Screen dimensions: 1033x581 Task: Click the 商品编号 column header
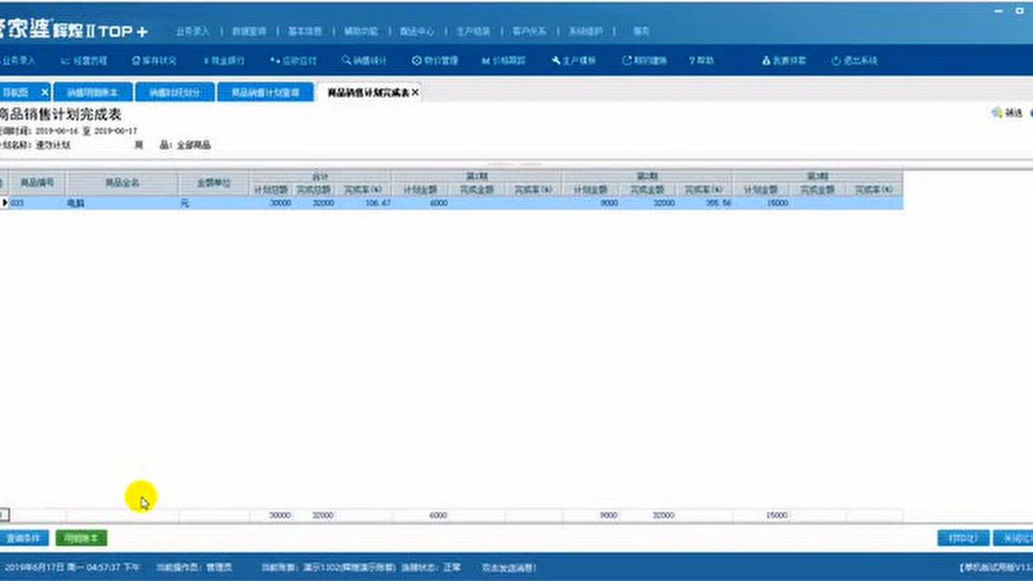point(36,183)
